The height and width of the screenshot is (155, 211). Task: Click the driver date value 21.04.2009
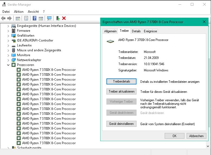151,58
